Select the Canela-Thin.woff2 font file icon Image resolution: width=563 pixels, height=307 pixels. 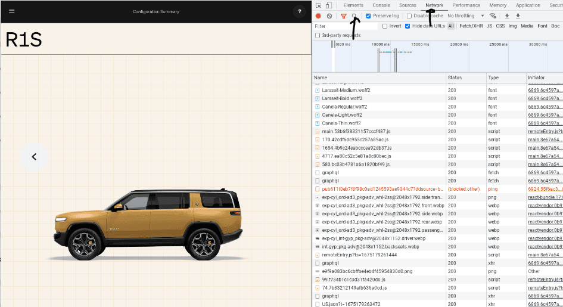tap(318, 123)
